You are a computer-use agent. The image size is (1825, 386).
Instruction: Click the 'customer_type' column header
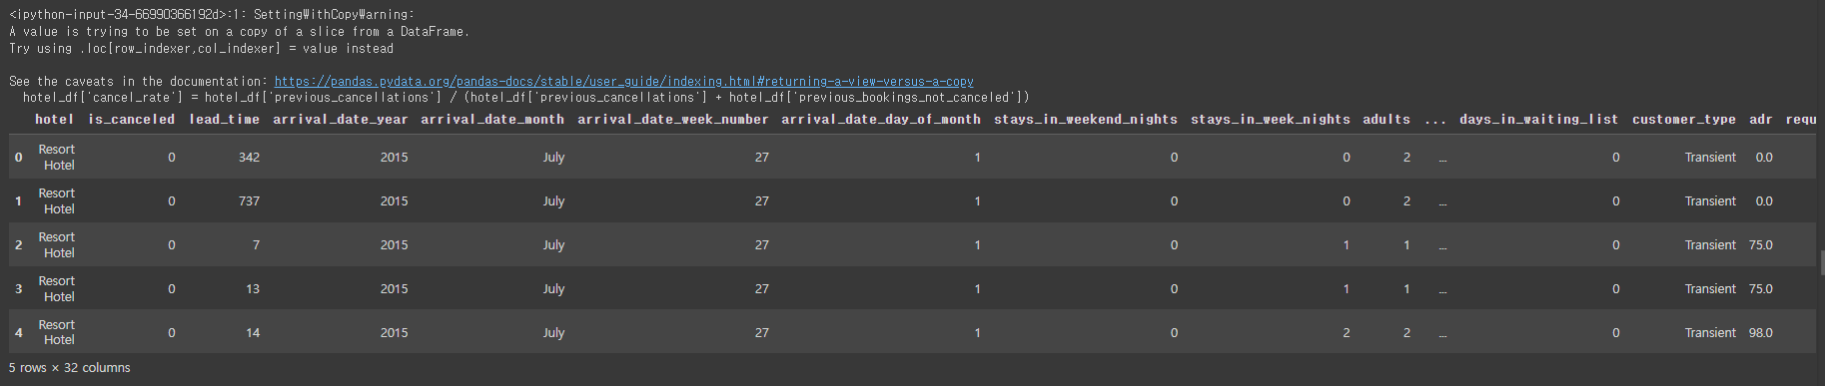(1683, 119)
